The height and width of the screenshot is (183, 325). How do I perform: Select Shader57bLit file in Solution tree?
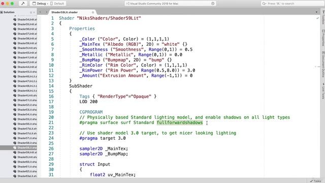25,129
